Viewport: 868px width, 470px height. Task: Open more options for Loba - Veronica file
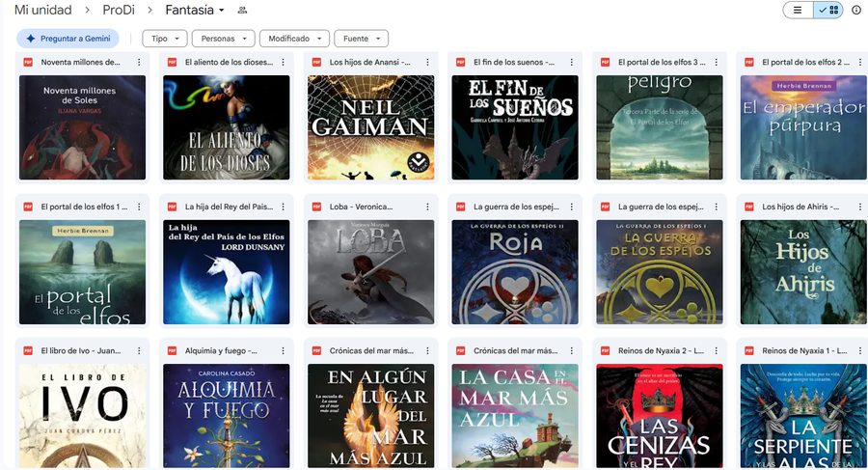[427, 207]
